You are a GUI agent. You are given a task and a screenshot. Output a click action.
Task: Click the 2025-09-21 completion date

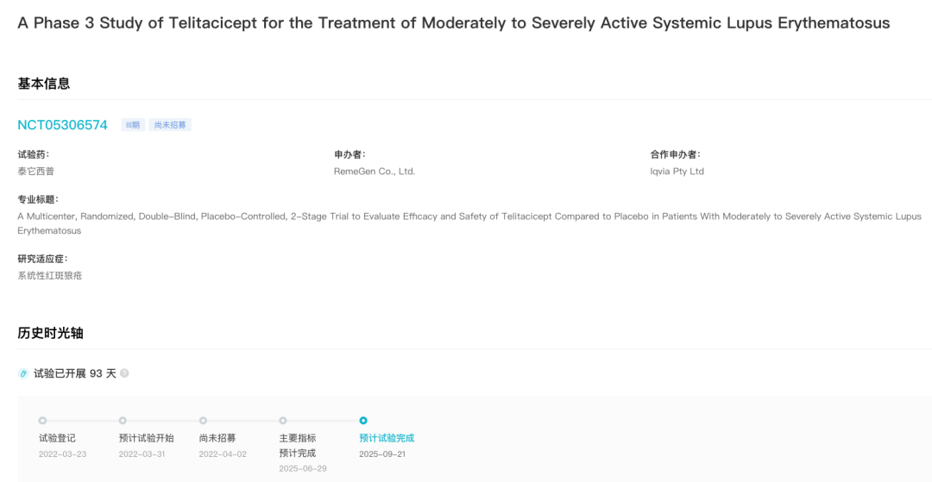coord(382,454)
